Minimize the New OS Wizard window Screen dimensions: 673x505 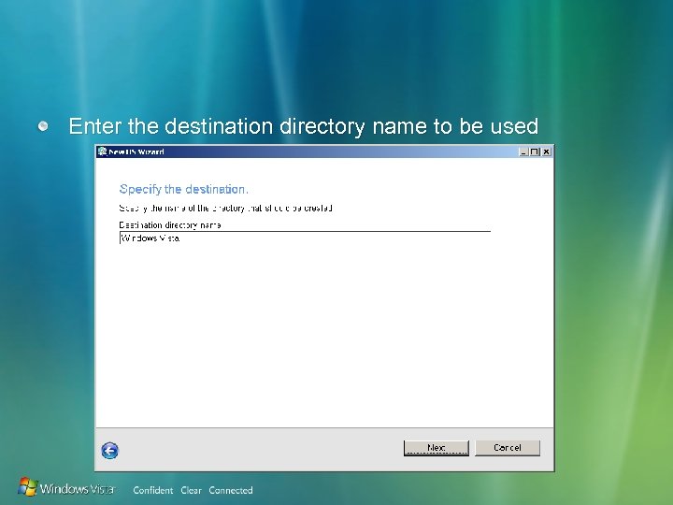point(523,151)
